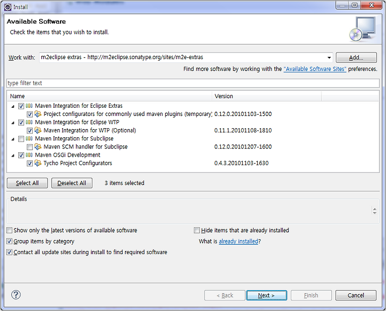Image resolution: width=386 pixels, height=311 pixels.
Task: Click the install wizard computer and CD image
Action: (x=363, y=29)
